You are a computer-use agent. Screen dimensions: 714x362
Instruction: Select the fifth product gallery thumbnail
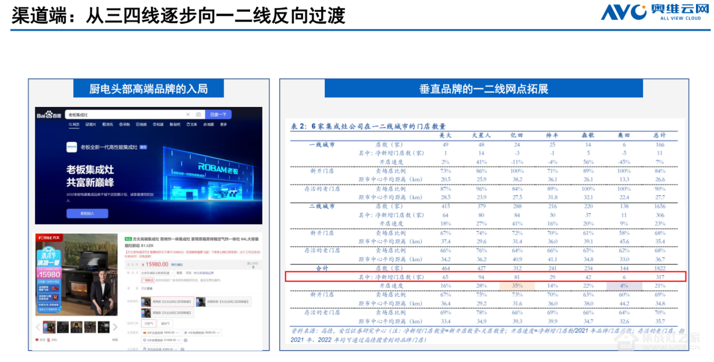[104, 327]
